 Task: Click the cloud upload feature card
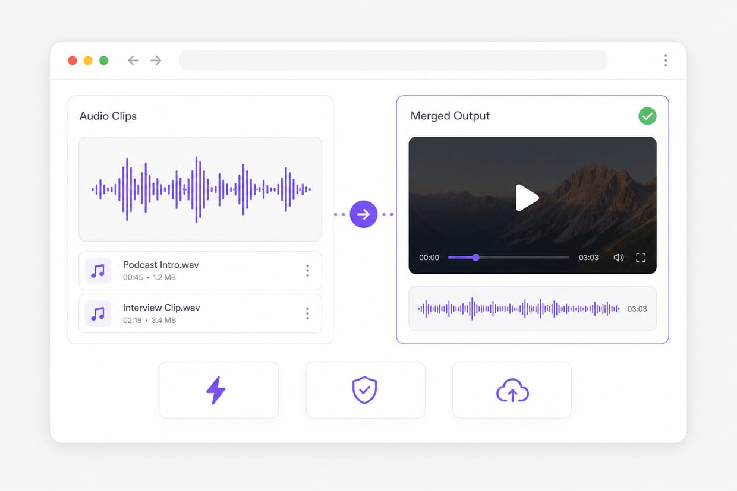512,390
